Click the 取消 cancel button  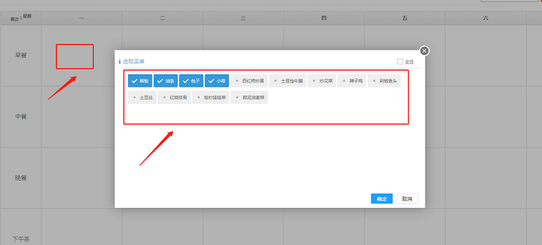click(x=407, y=199)
